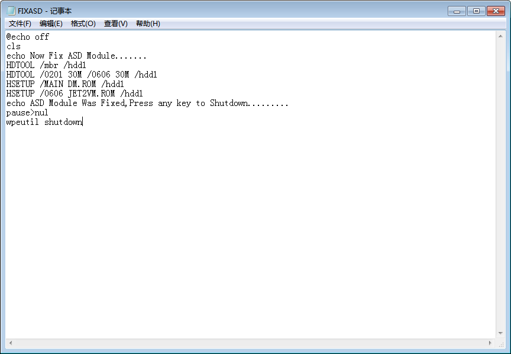Image resolution: width=511 pixels, height=354 pixels.
Task: Click the vertical scrollbar up arrow
Action: 500,36
